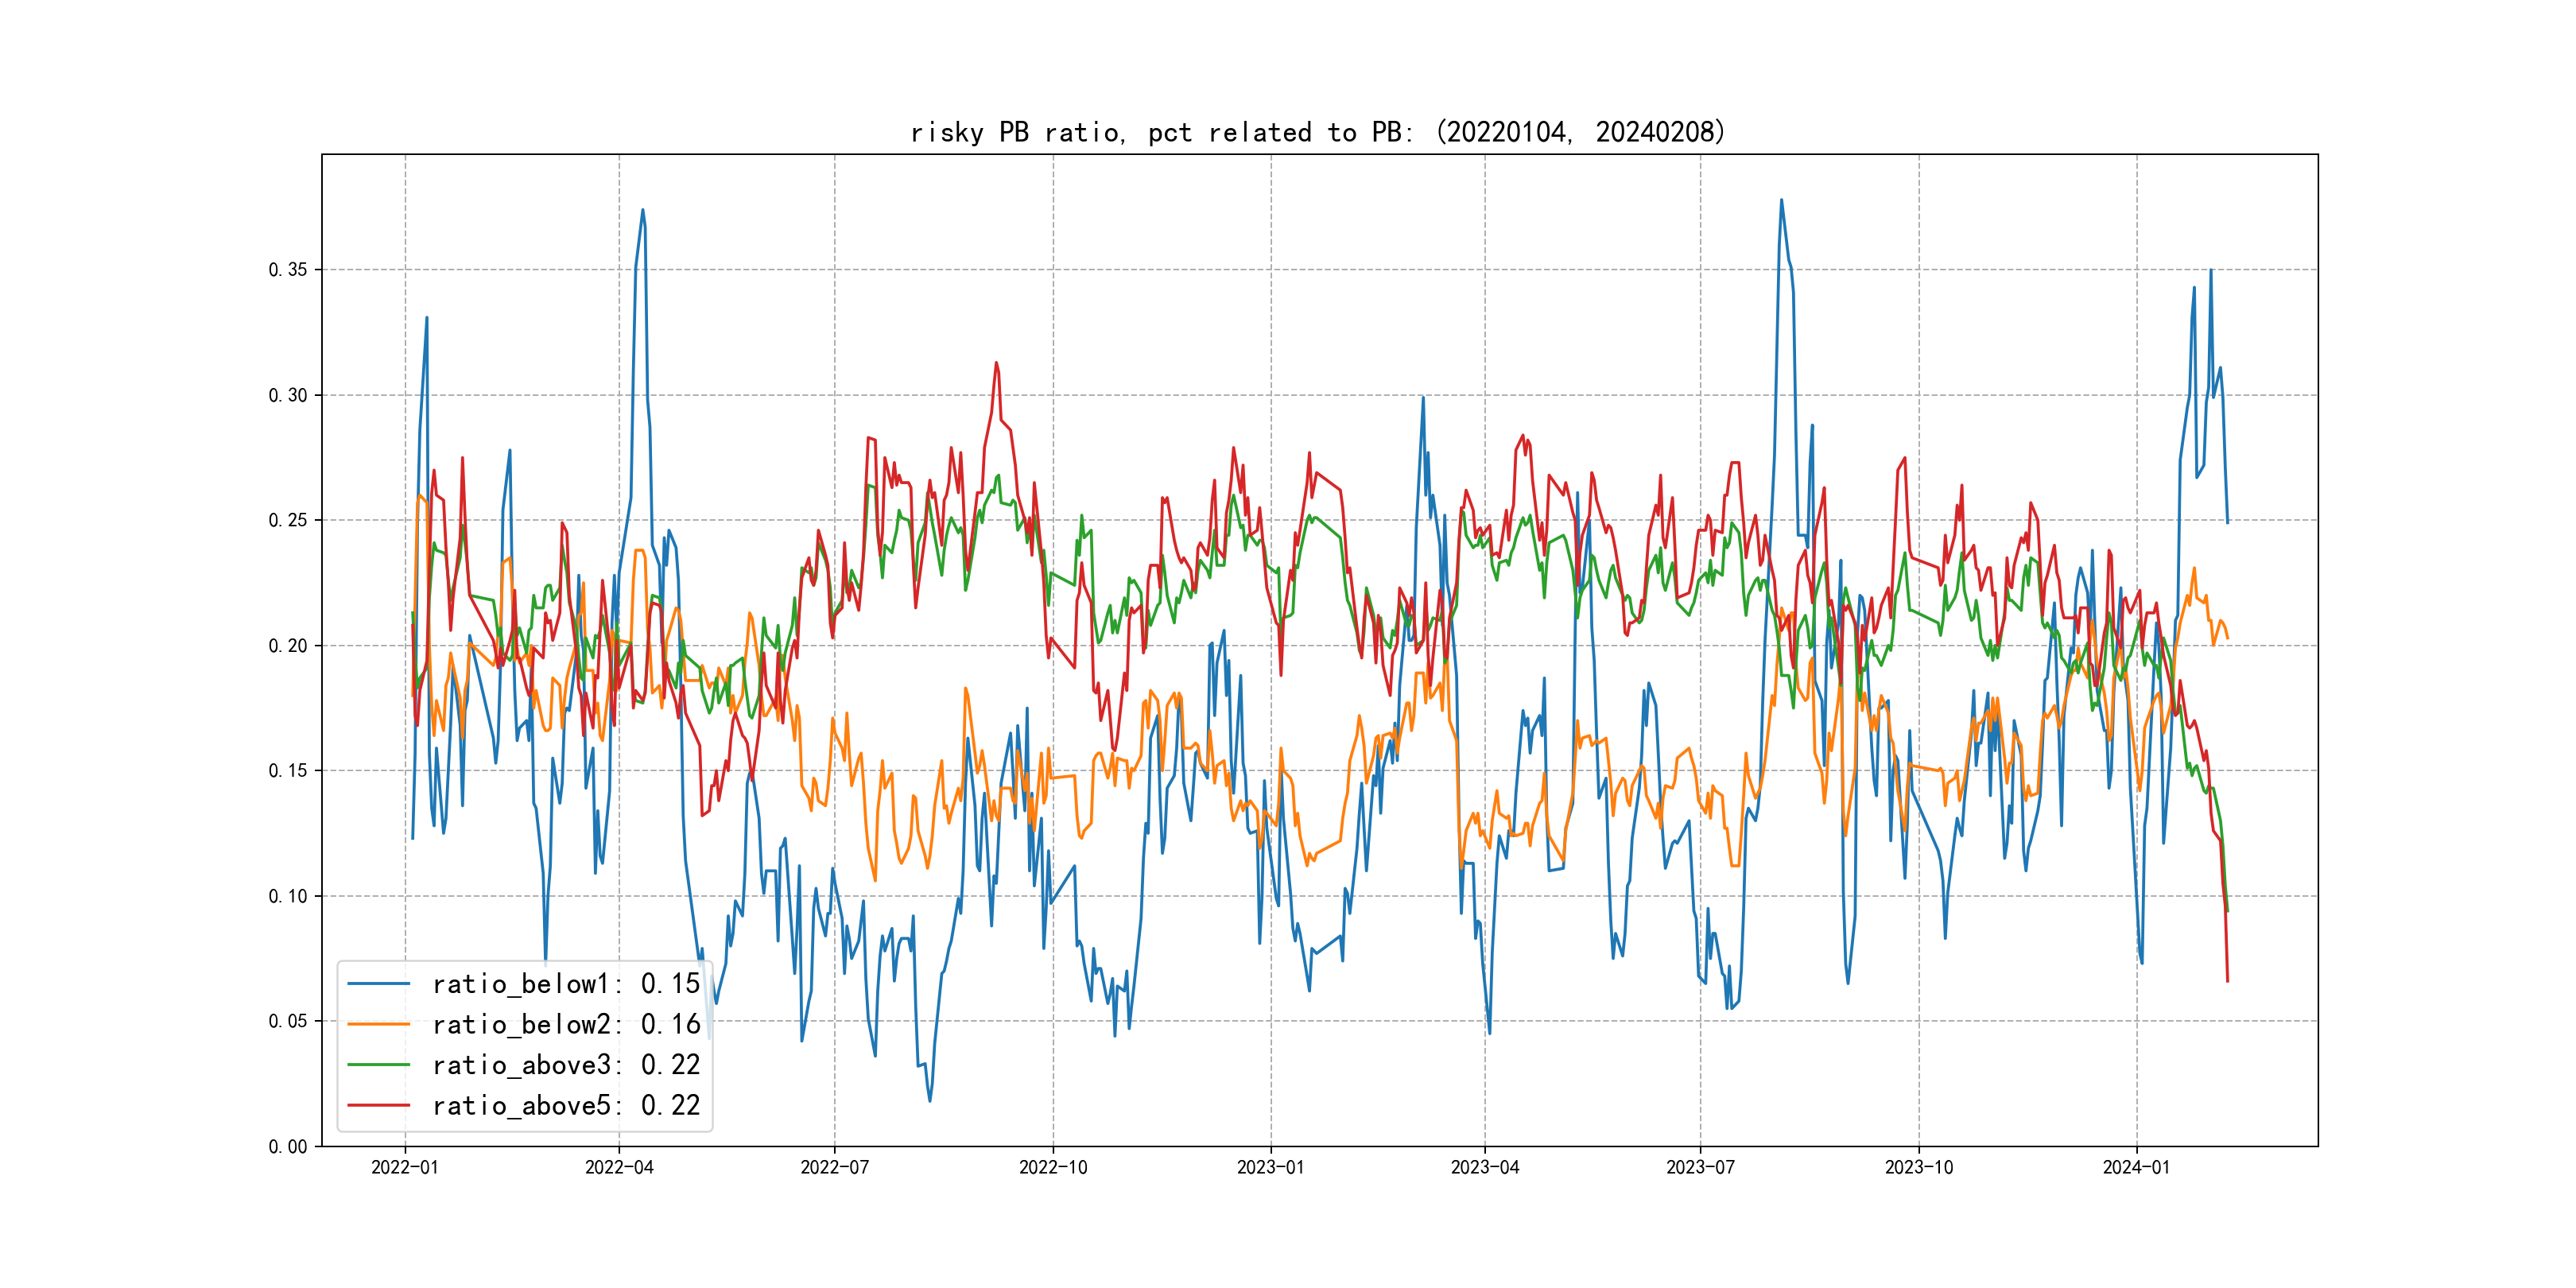Click the 0.20 y-axis tick label

[288, 646]
